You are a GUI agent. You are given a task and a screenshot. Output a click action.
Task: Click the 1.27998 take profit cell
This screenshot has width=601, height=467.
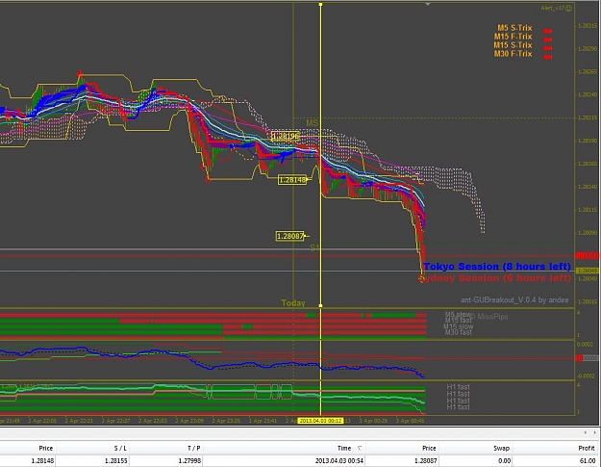(189, 460)
